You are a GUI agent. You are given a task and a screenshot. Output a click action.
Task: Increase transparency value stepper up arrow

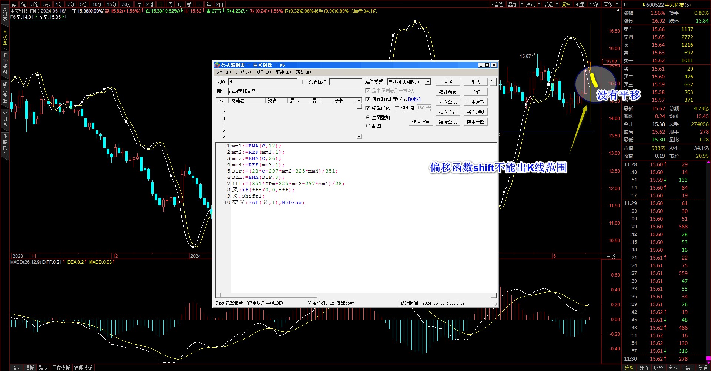coord(428,107)
